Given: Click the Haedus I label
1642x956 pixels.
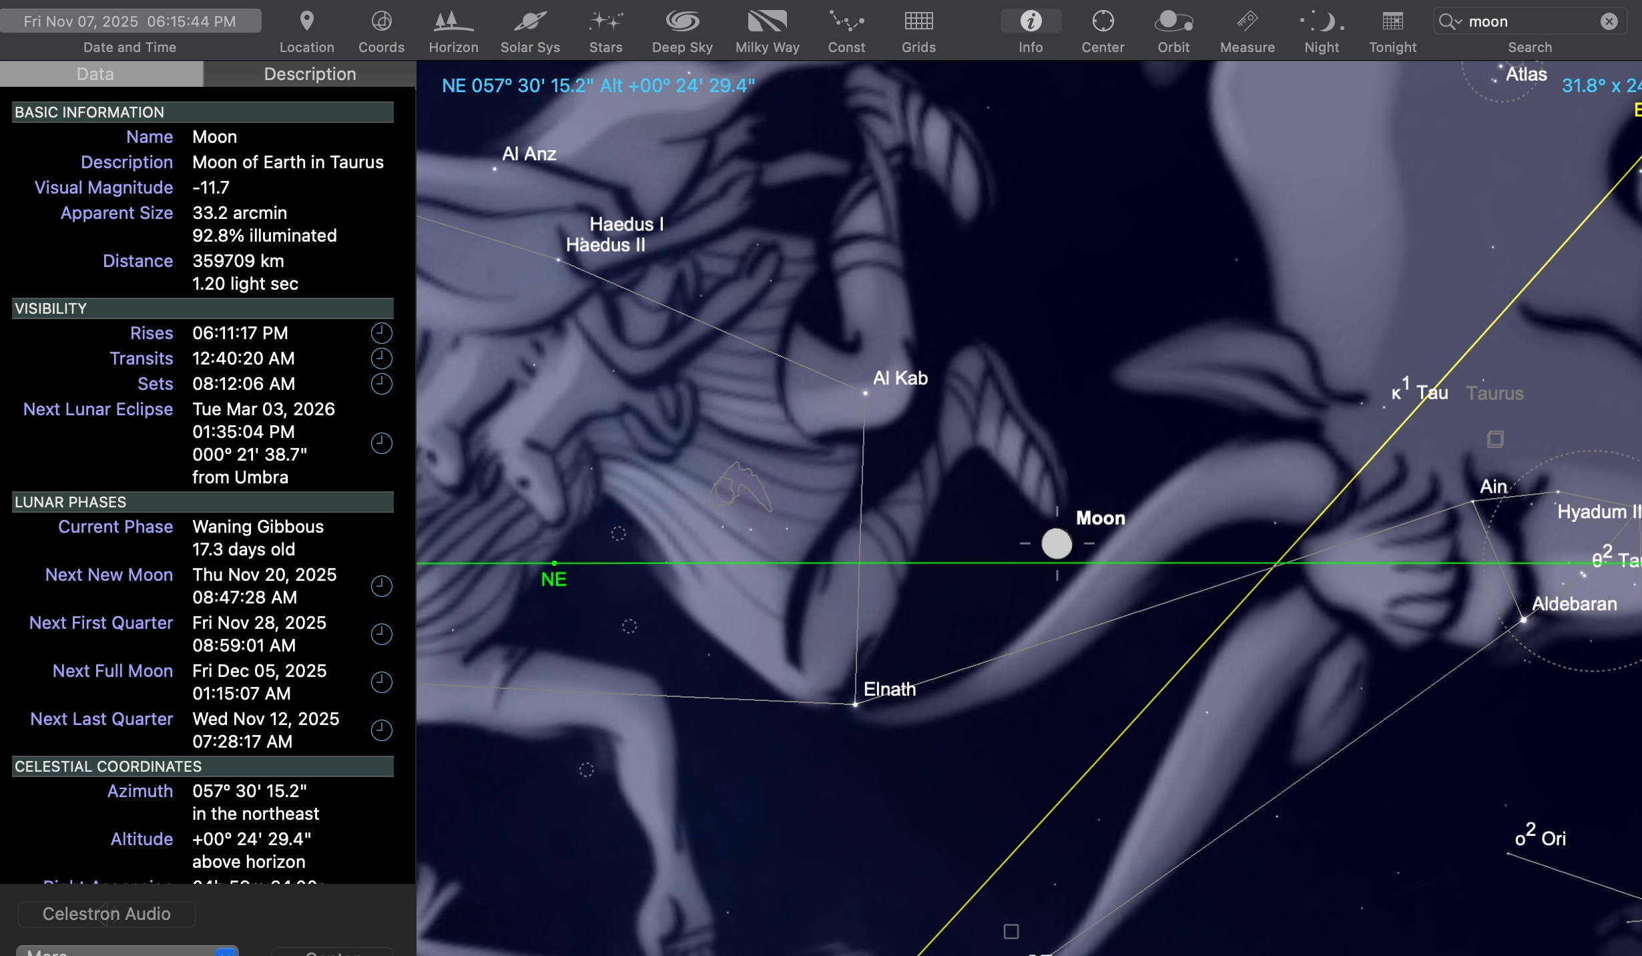Looking at the screenshot, I should 627,224.
